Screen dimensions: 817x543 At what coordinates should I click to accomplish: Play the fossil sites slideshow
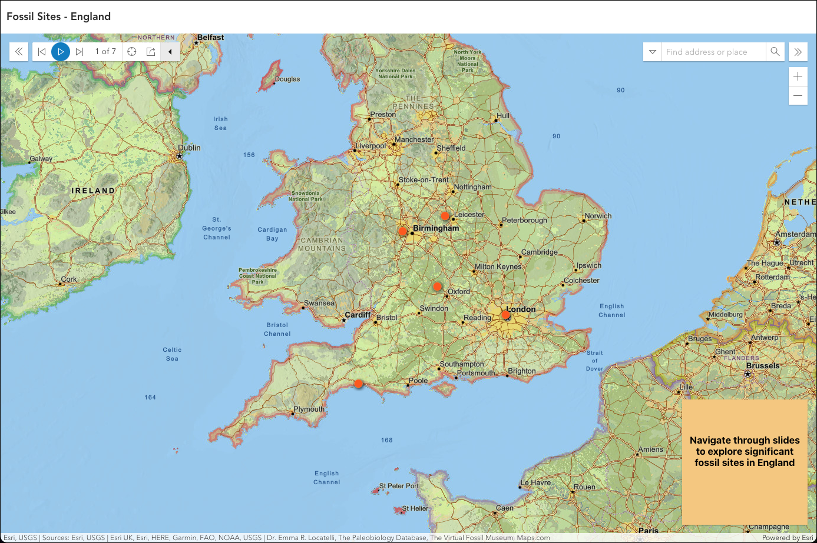(x=61, y=52)
